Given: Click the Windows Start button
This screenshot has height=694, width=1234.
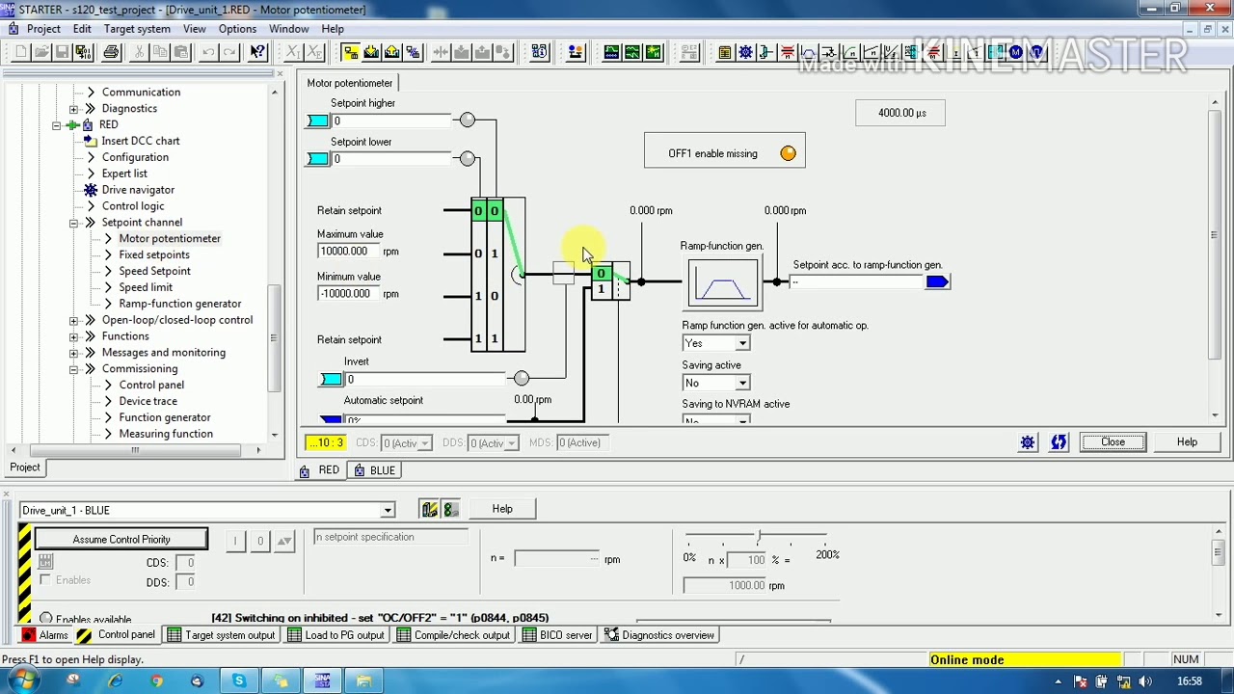Looking at the screenshot, I should [x=22, y=681].
